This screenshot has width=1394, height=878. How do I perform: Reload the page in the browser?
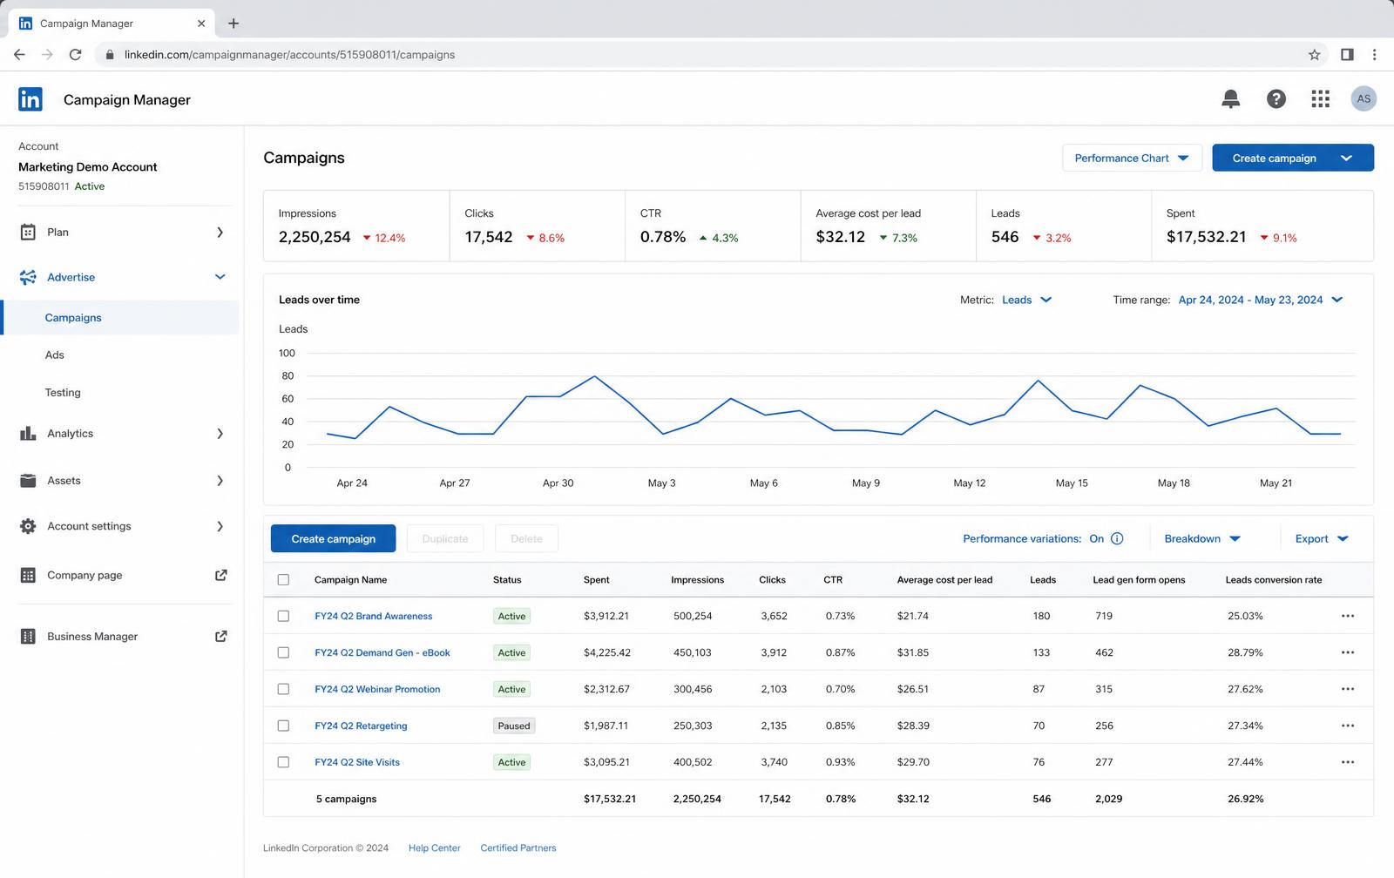tap(76, 54)
